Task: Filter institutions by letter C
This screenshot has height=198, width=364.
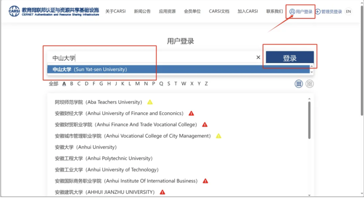Action: tap(79, 84)
